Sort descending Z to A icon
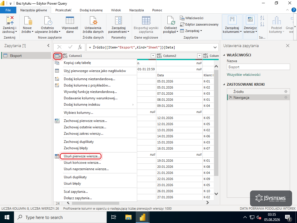Screen dimensions: 297x223 (262, 24)
